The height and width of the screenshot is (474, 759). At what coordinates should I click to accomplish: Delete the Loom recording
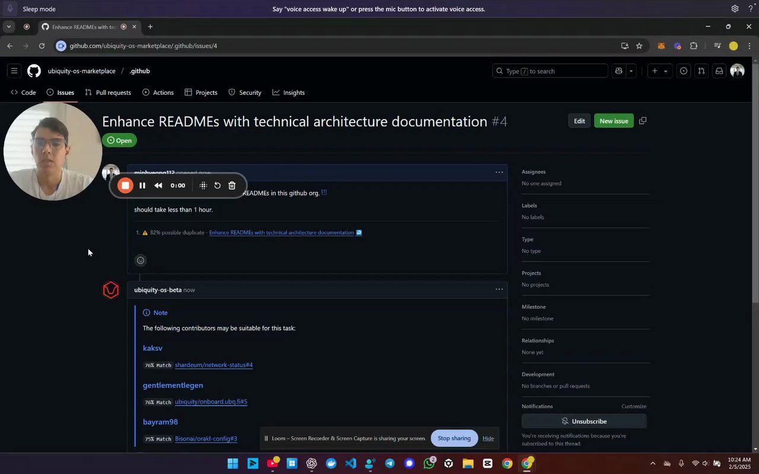pos(232,185)
